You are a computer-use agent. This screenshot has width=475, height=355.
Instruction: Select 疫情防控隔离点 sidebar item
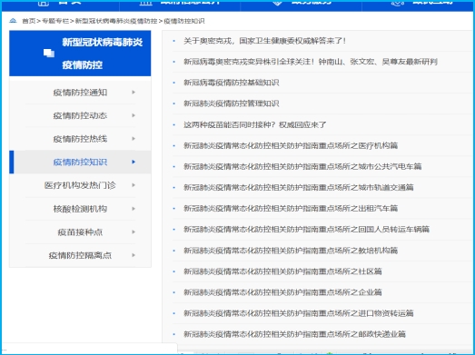point(80,255)
